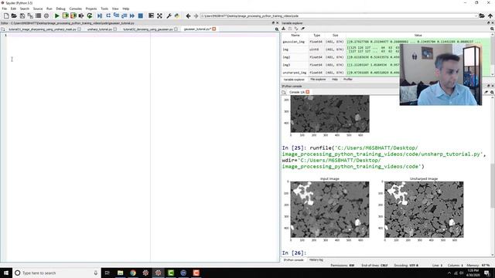Run the file with the green play button

(57, 15)
